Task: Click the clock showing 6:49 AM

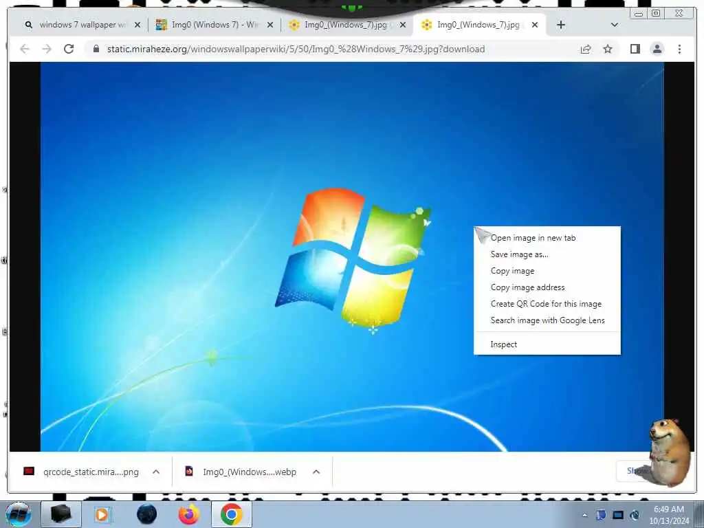Action: click(669, 515)
